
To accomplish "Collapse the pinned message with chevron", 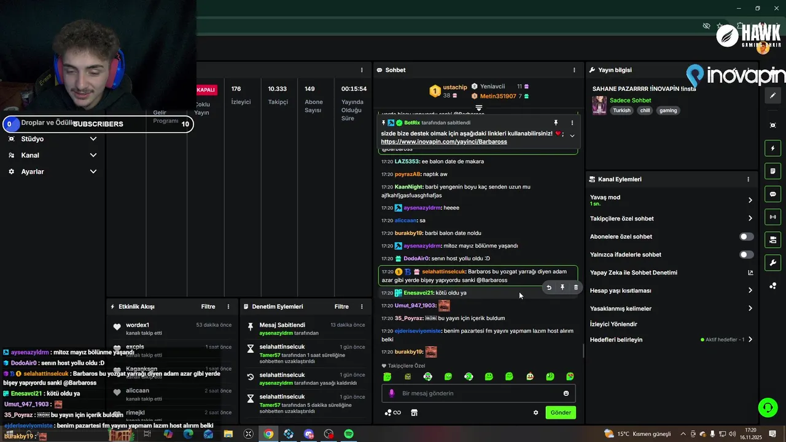I will point(572,136).
